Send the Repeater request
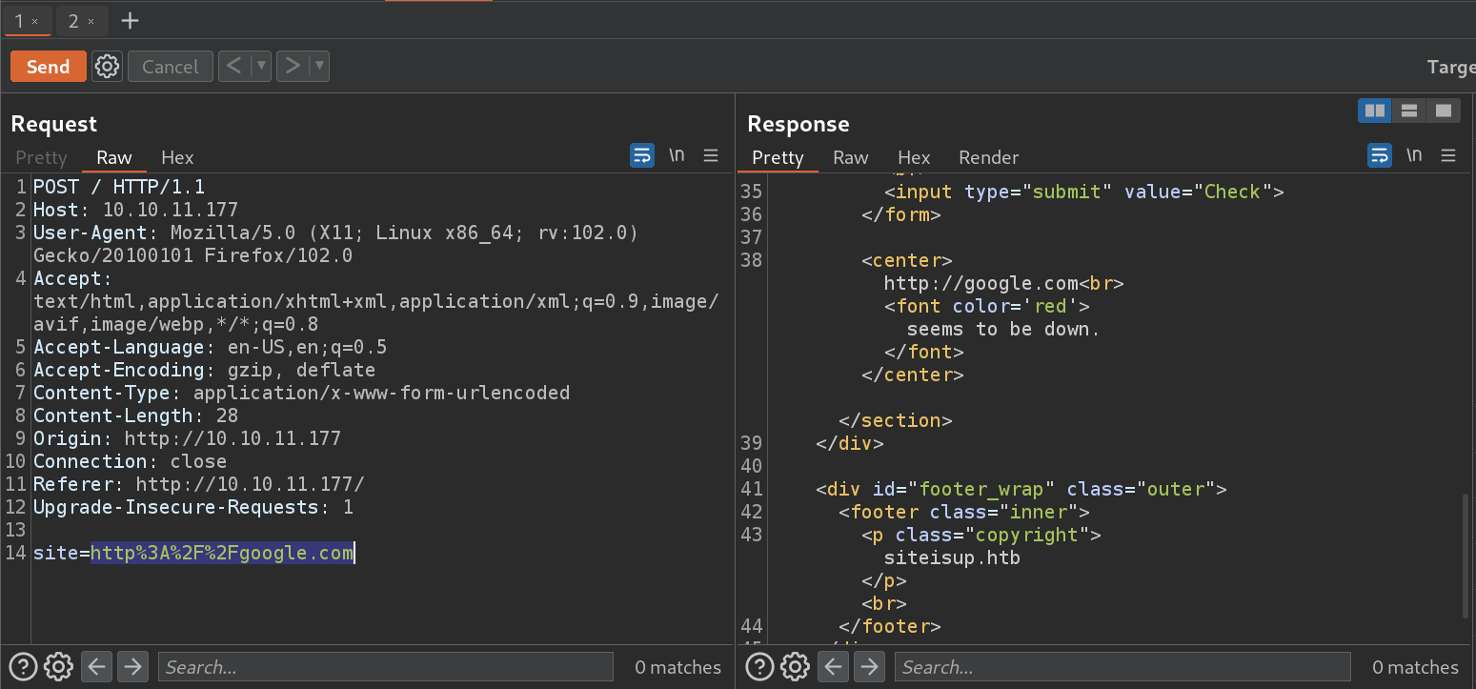The image size is (1476, 689). 48,67
